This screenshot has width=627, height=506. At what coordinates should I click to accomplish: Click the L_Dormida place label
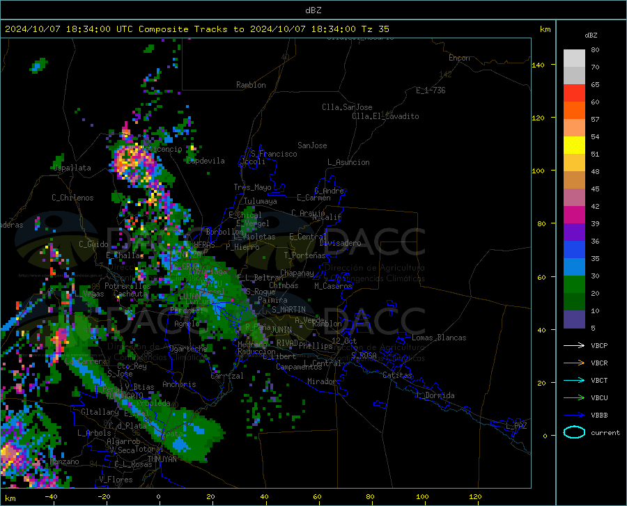435,395
